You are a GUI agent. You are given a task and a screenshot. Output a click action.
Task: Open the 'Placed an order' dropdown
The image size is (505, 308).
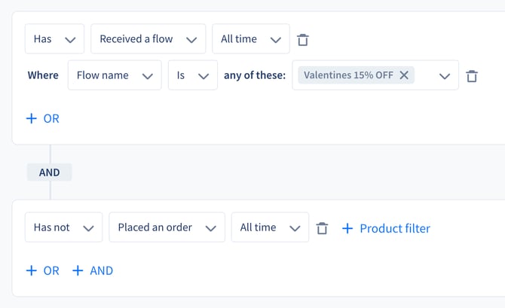point(167,227)
